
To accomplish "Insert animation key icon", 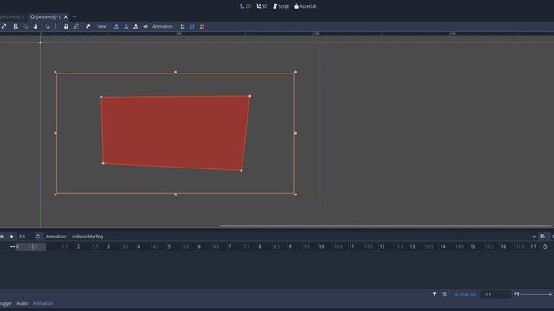I will (145, 27).
